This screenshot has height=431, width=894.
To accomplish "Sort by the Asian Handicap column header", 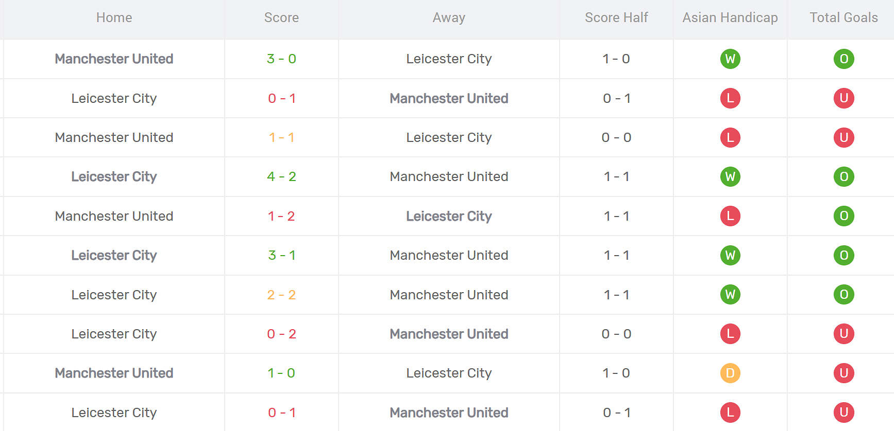I will point(730,17).
